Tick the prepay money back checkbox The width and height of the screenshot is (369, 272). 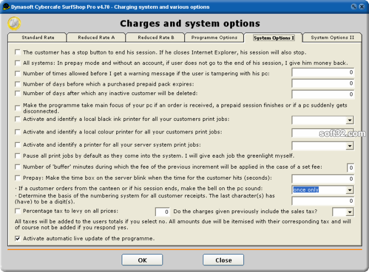18,63
